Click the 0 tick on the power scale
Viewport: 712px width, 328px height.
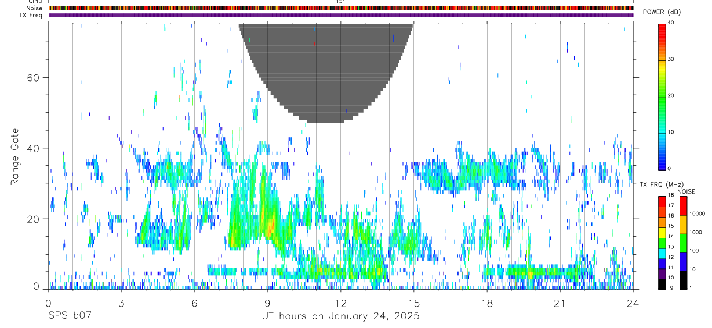[x=670, y=168]
